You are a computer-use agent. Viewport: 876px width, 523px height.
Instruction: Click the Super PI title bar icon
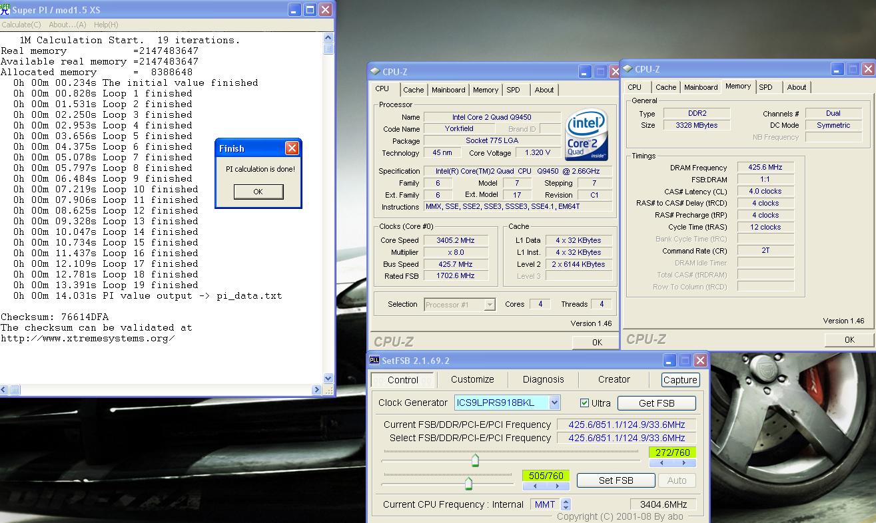pyautogui.click(x=5, y=9)
